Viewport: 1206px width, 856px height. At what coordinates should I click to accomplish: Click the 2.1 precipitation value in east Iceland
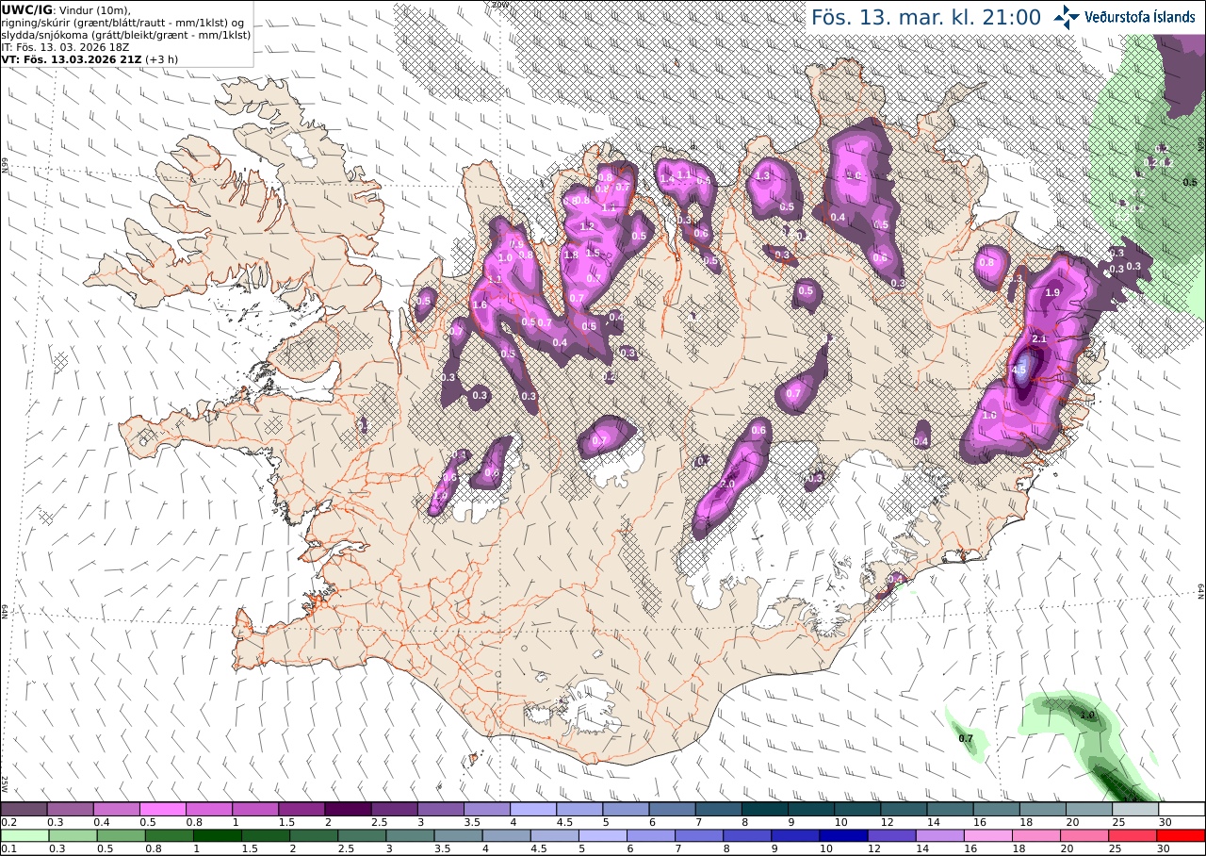pos(1040,338)
